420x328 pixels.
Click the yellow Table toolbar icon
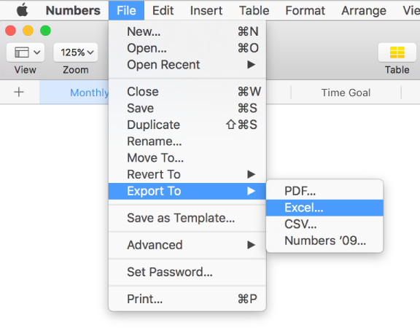tap(397, 52)
